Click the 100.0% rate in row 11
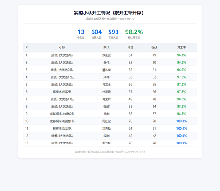The image size is (220, 191). (182, 128)
